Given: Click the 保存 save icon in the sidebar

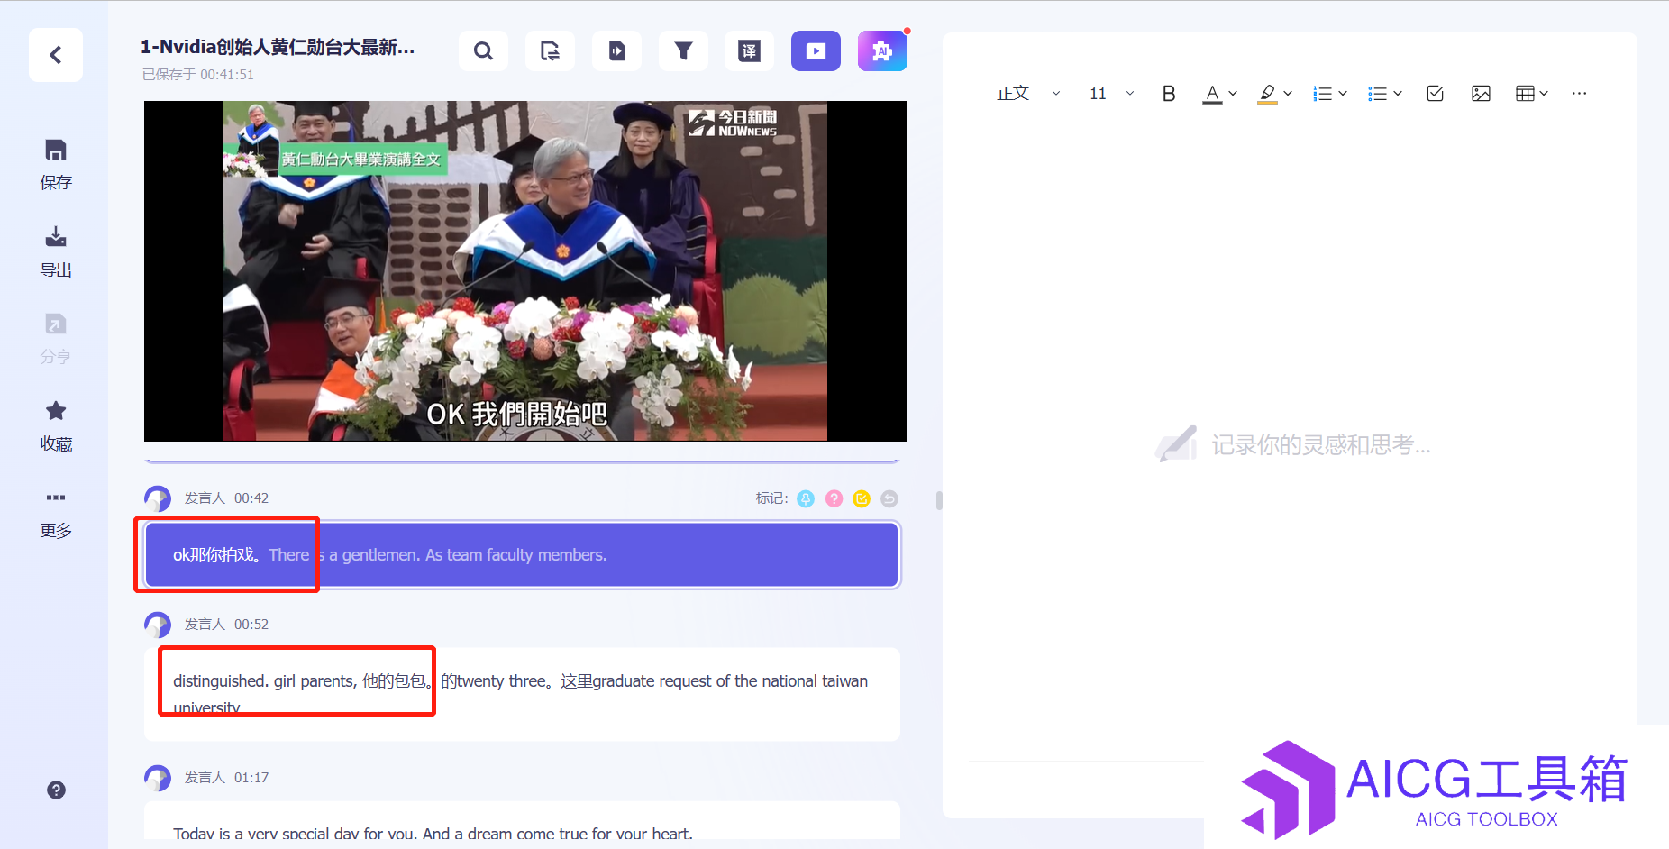Looking at the screenshot, I should pyautogui.click(x=56, y=151).
